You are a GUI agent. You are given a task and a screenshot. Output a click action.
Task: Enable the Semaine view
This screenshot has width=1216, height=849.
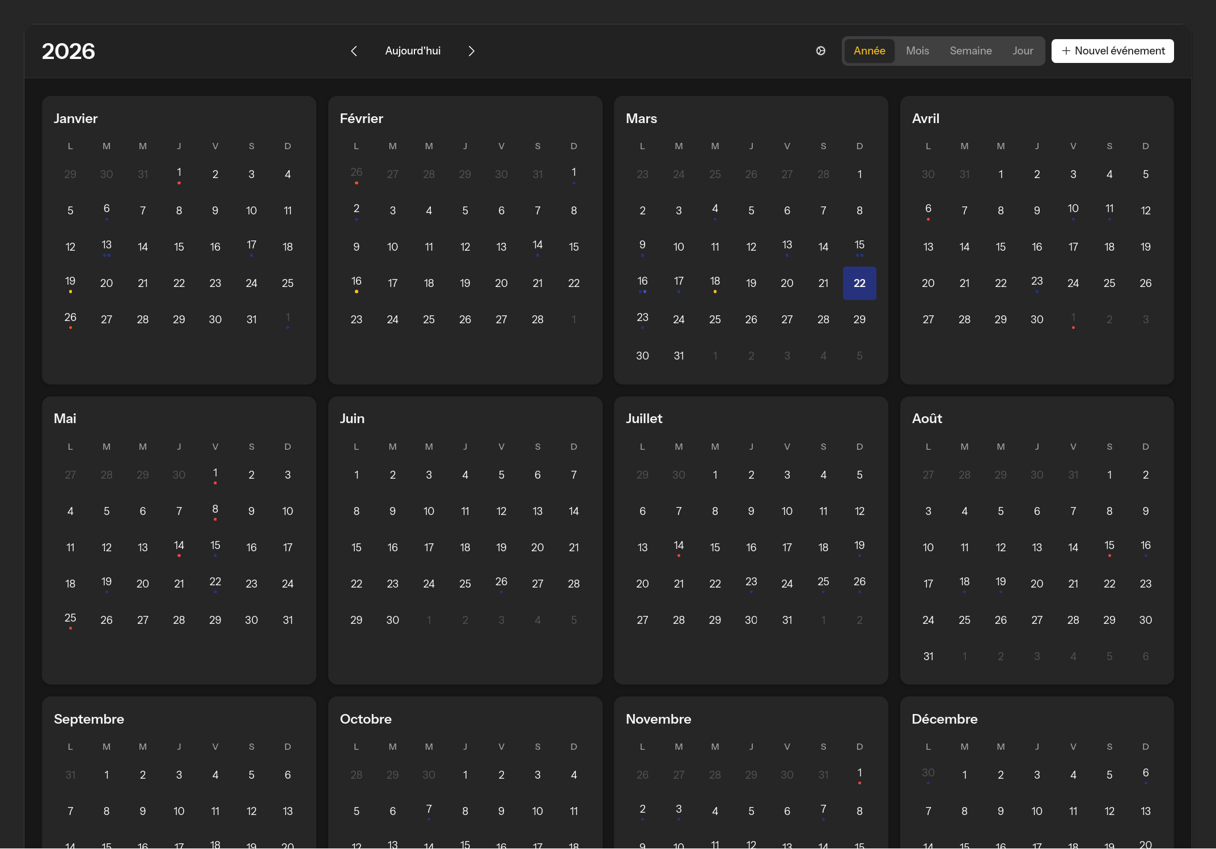pyautogui.click(x=971, y=50)
